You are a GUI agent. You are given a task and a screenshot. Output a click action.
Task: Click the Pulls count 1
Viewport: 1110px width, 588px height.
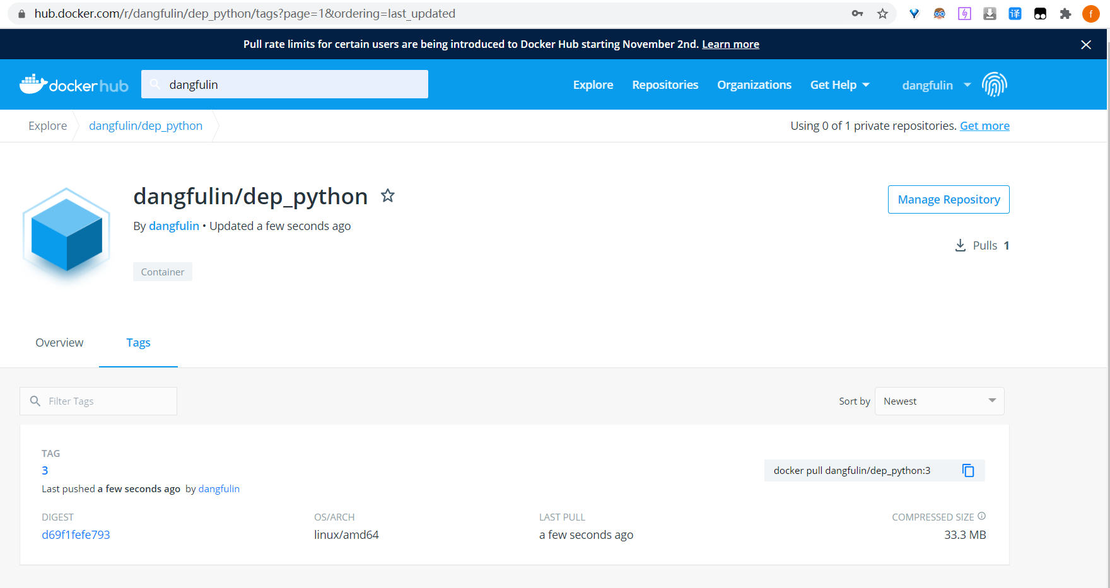pyautogui.click(x=1007, y=246)
